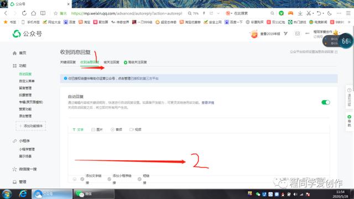354x199 pixels.
Task: Open the dropdown arrow next to address bar
Action: [218, 13]
